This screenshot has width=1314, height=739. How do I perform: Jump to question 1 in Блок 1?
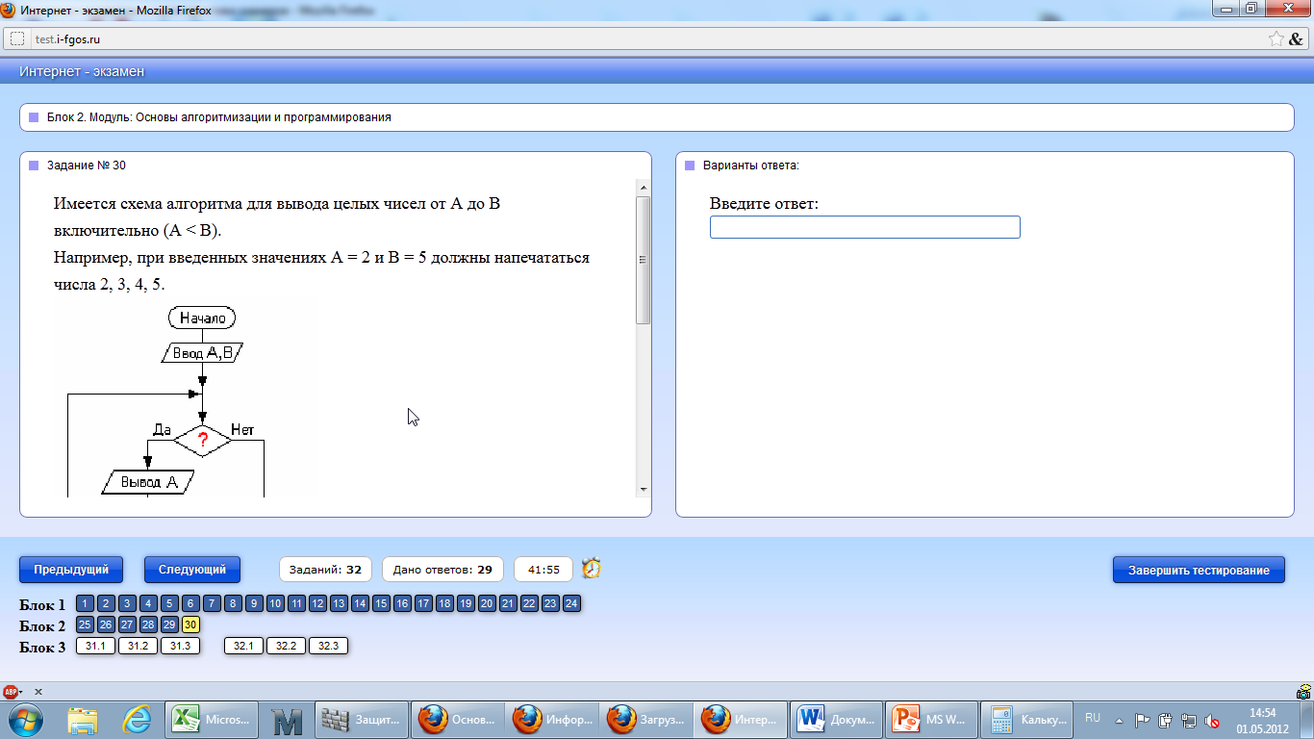point(85,604)
